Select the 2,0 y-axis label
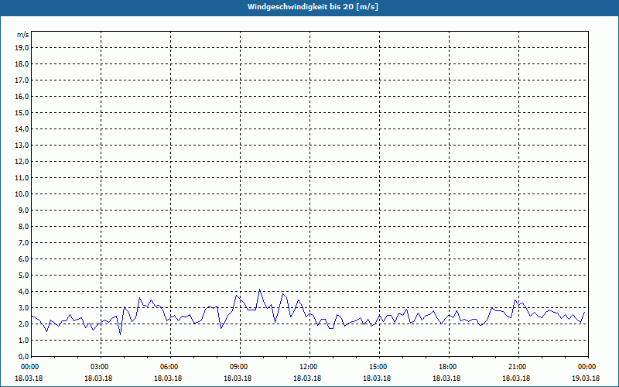Image resolution: width=619 pixels, height=387 pixels. pos(24,324)
